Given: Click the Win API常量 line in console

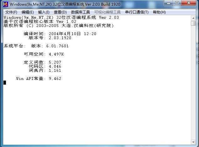Looking at the screenshot, I should point(39,78).
